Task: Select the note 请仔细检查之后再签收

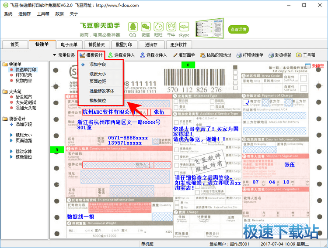Action: pos(208,183)
